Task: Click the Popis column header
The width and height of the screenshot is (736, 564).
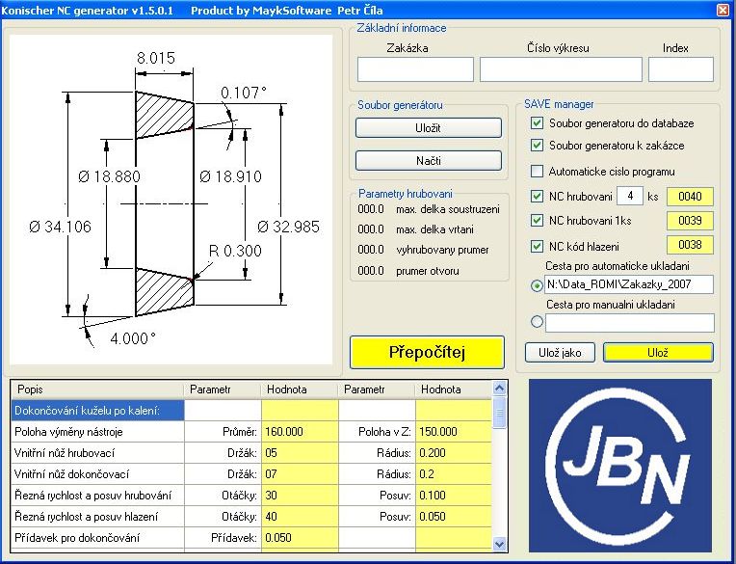Action: click(x=96, y=389)
